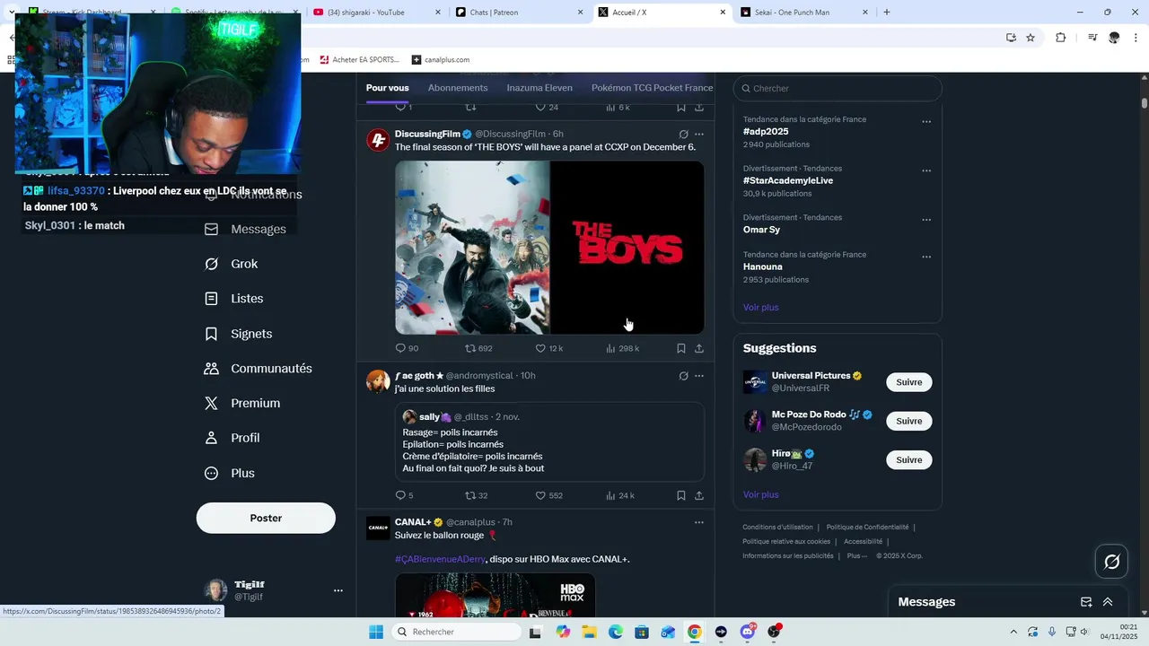
Task: Open Conditions d'utilisation link
Action: (777, 528)
